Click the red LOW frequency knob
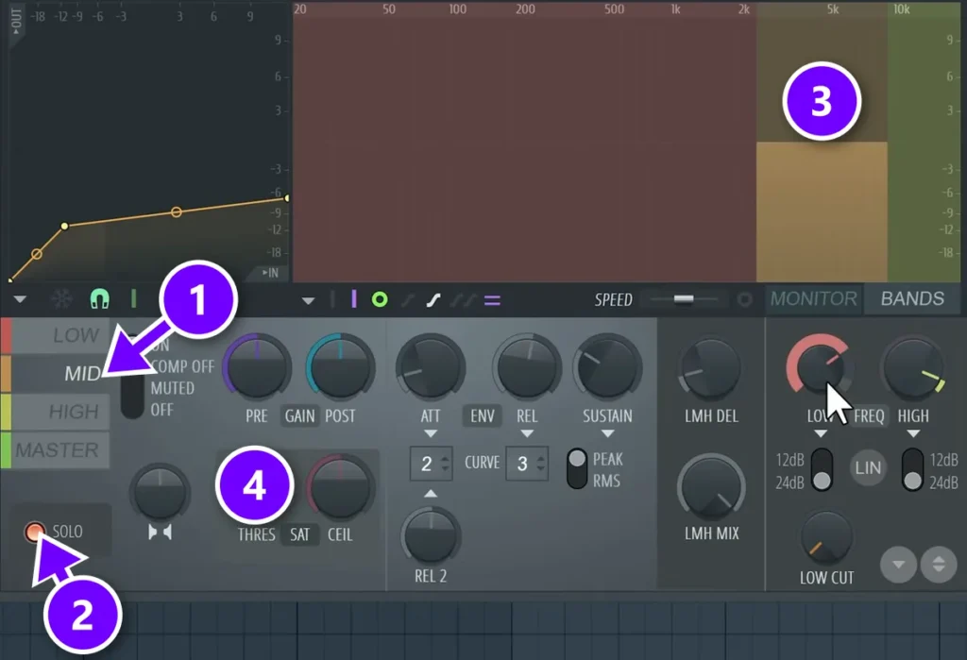This screenshot has height=660, width=967. pyautogui.click(x=820, y=365)
